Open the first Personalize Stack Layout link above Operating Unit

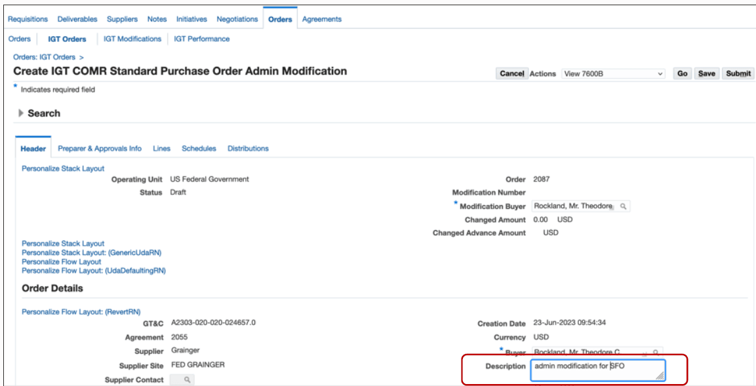click(63, 168)
